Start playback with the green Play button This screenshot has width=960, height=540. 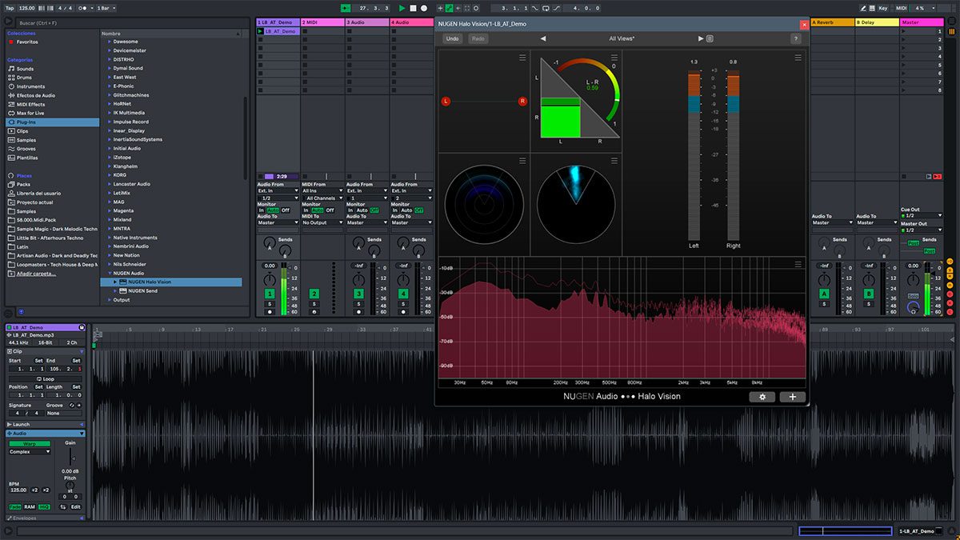(402, 8)
